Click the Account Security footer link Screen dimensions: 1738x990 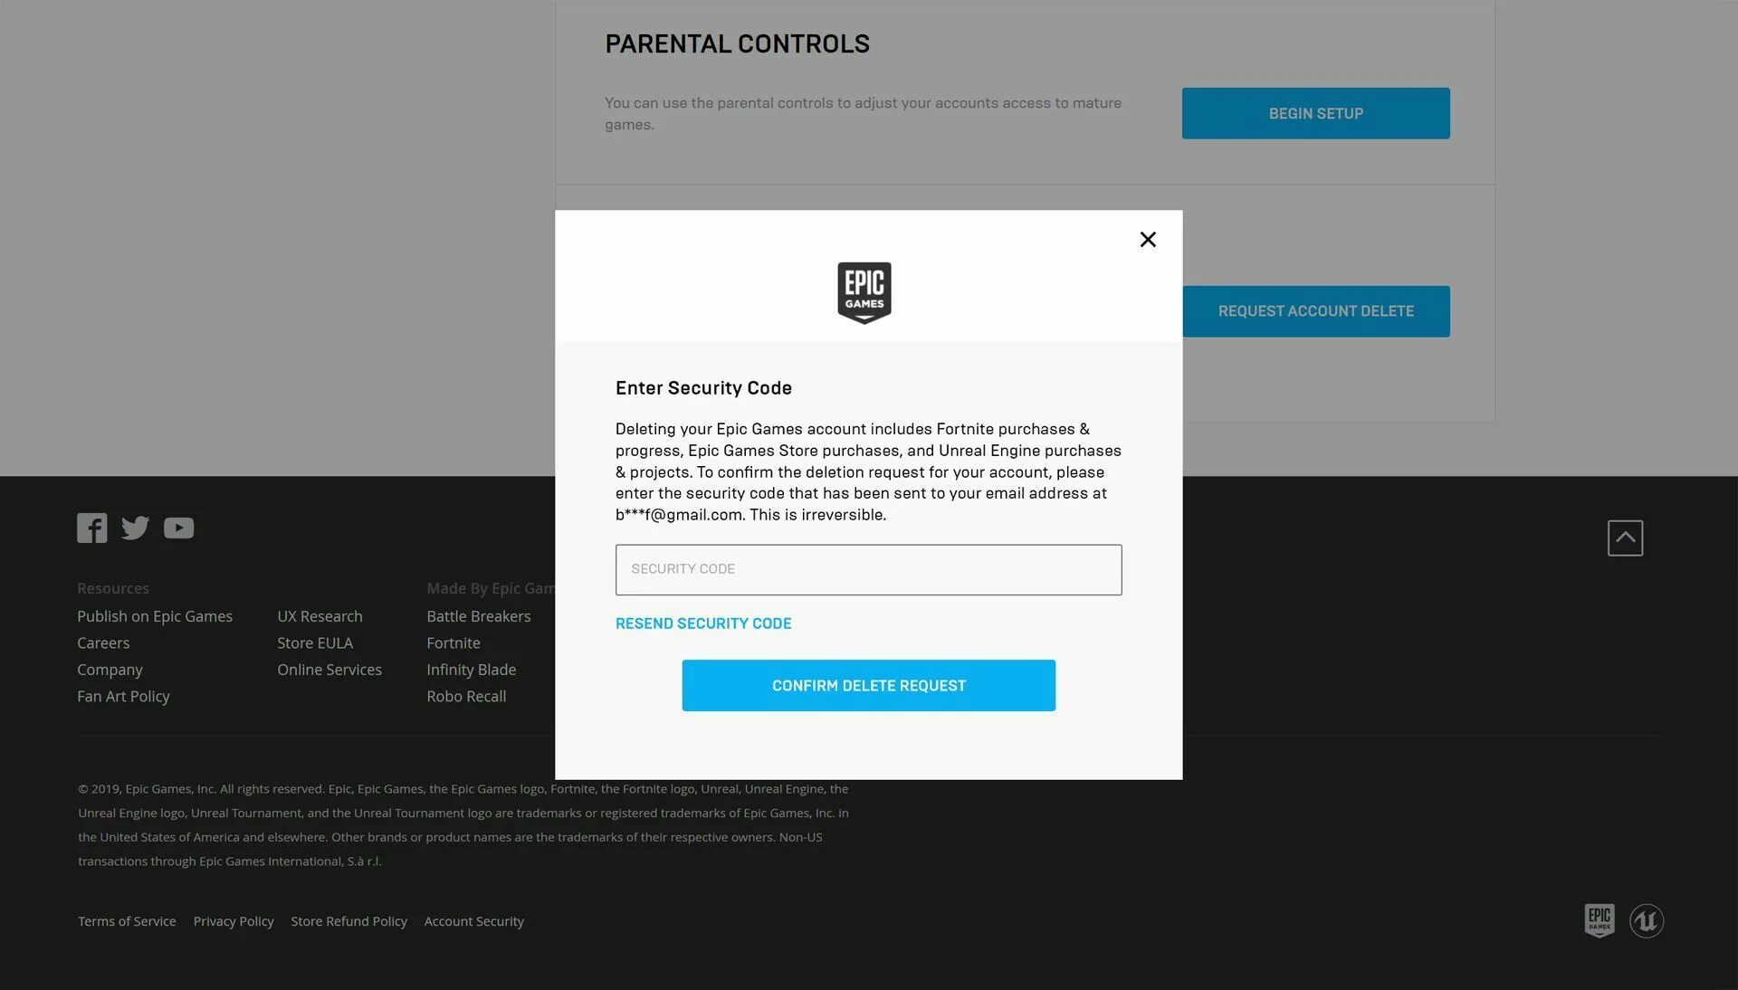click(x=474, y=921)
